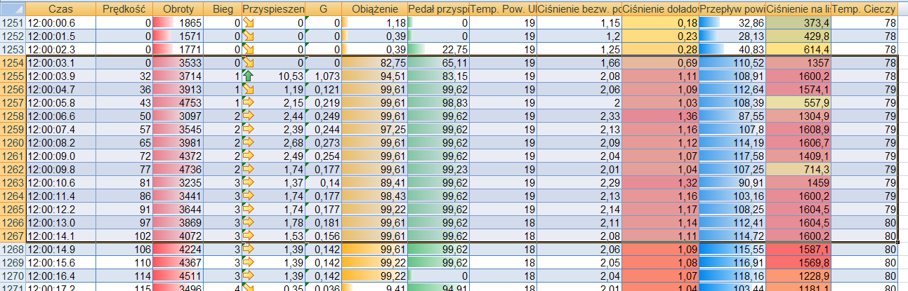
Task: Select the Czas column header
Action: pyautogui.click(x=62, y=9)
